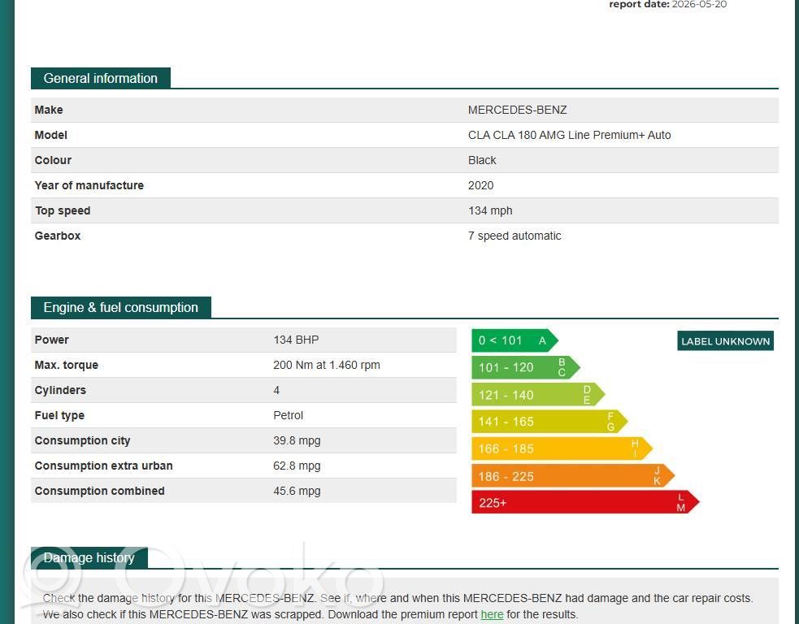Click the 'Fuel type' label
Screen dimensions: 799x624
59,416
